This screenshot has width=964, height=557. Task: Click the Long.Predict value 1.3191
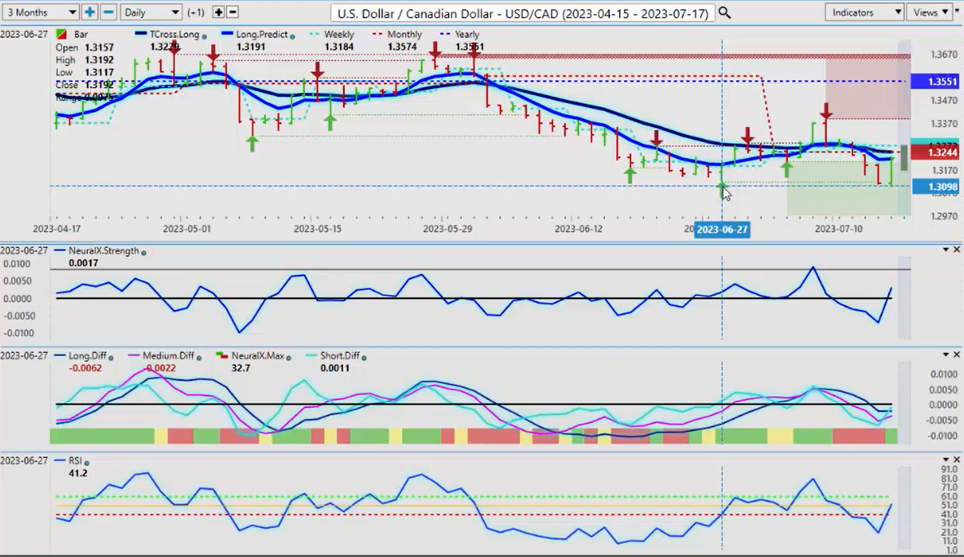point(252,46)
